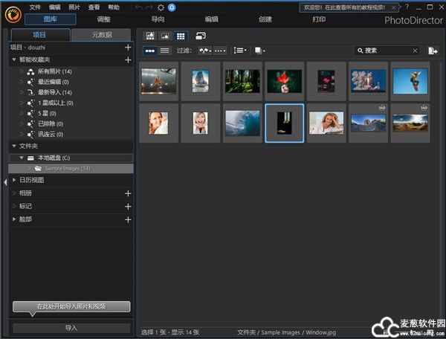Expand the 日历视图 section
The height and width of the screenshot is (339, 446).
pos(14,180)
